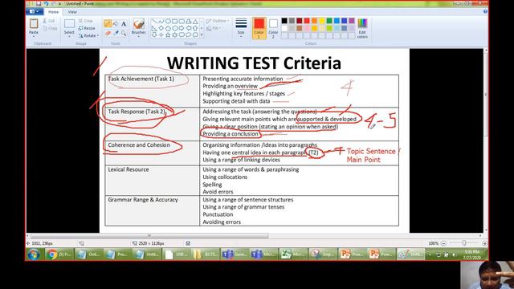Select the Magnifier tool
Image resolution: width=514 pixels, height=289 pixels.
(x=124, y=33)
